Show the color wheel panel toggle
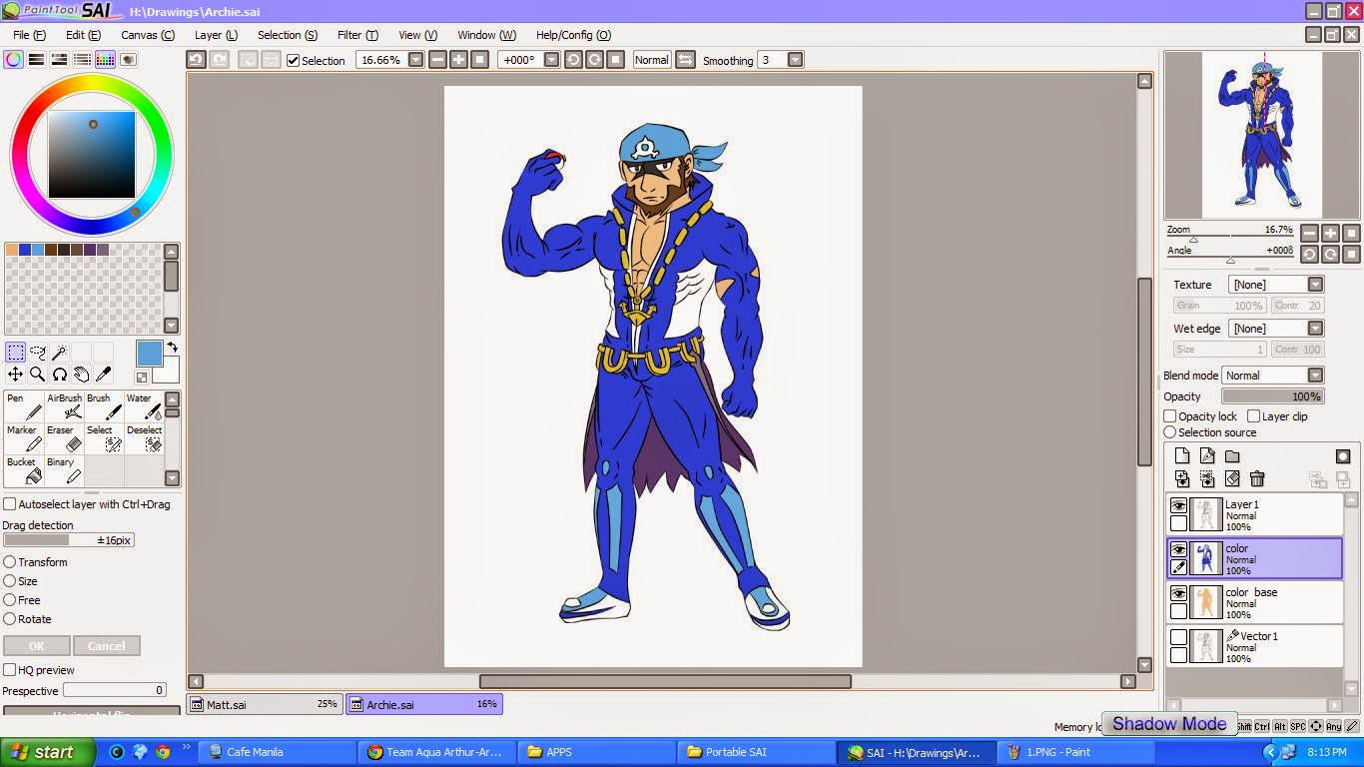The image size is (1364, 767). point(13,60)
